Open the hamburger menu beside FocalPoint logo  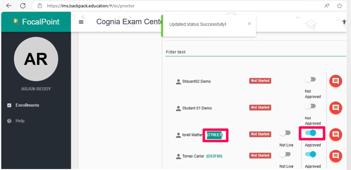click(81, 22)
